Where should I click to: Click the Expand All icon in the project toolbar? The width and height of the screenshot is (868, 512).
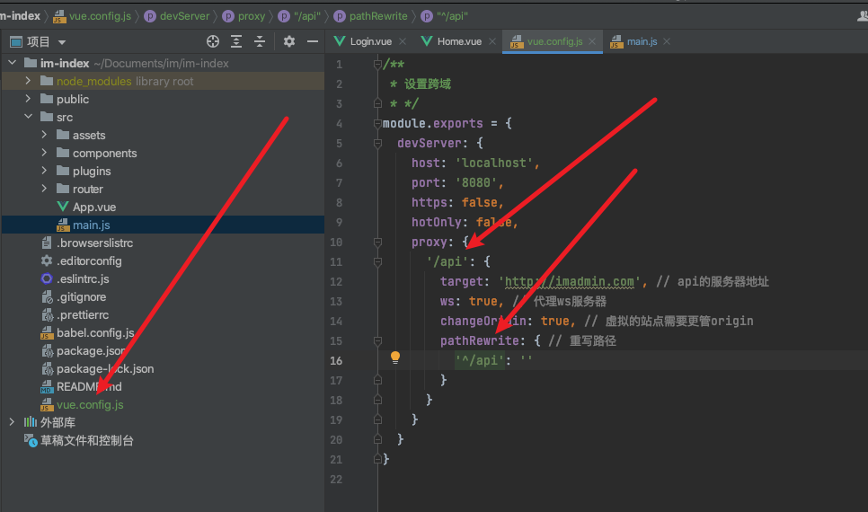click(236, 41)
